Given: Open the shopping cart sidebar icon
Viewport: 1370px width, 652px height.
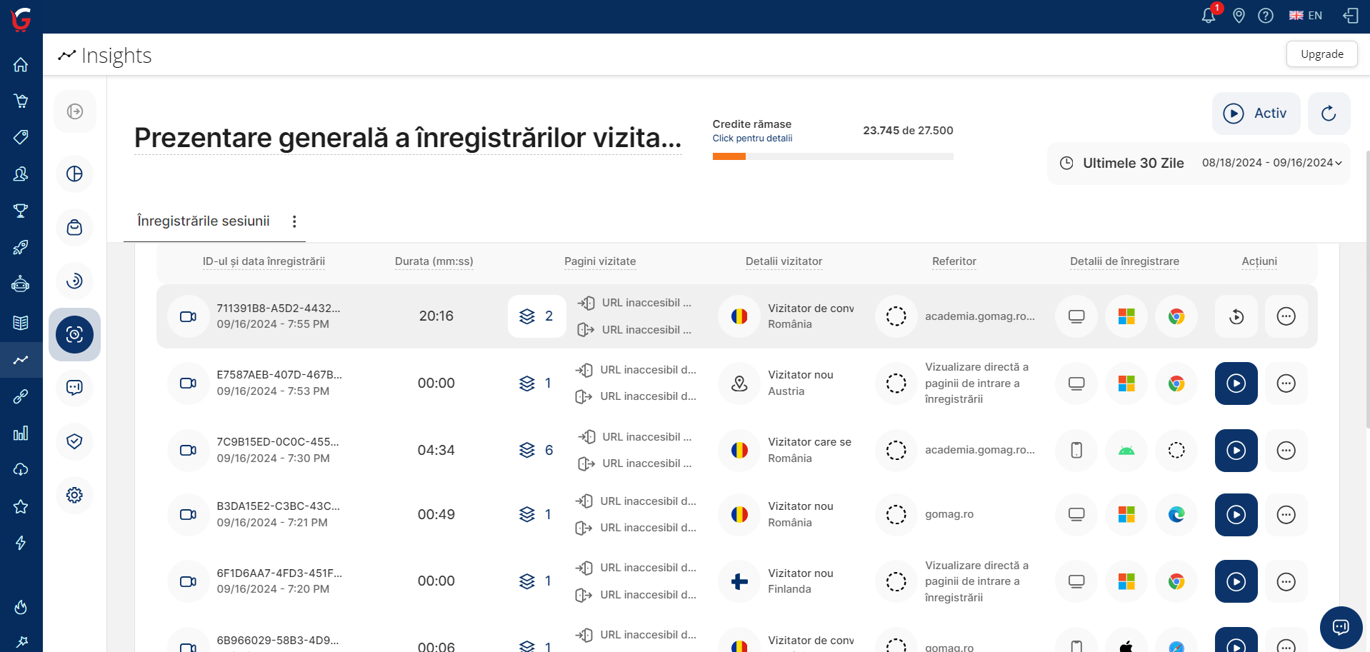Looking at the screenshot, I should (x=21, y=101).
